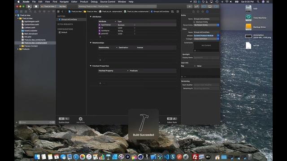This screenshot has height=161, width=287.
Task: Expand the Products folder
Action: pyautogui.click(x=18, y=49)
